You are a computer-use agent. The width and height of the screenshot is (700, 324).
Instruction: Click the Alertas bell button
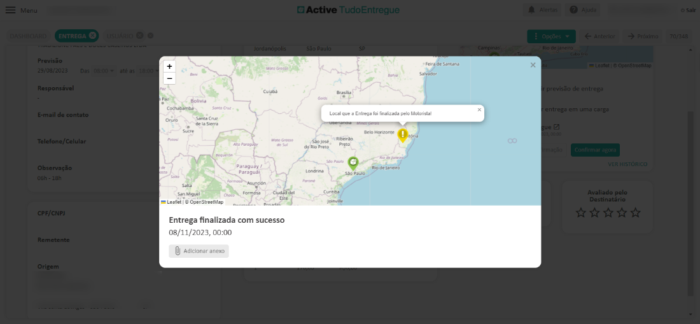542,10
